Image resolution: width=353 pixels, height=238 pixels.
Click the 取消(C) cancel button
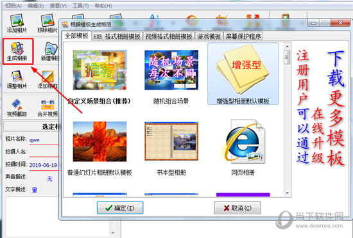point(237,208)
